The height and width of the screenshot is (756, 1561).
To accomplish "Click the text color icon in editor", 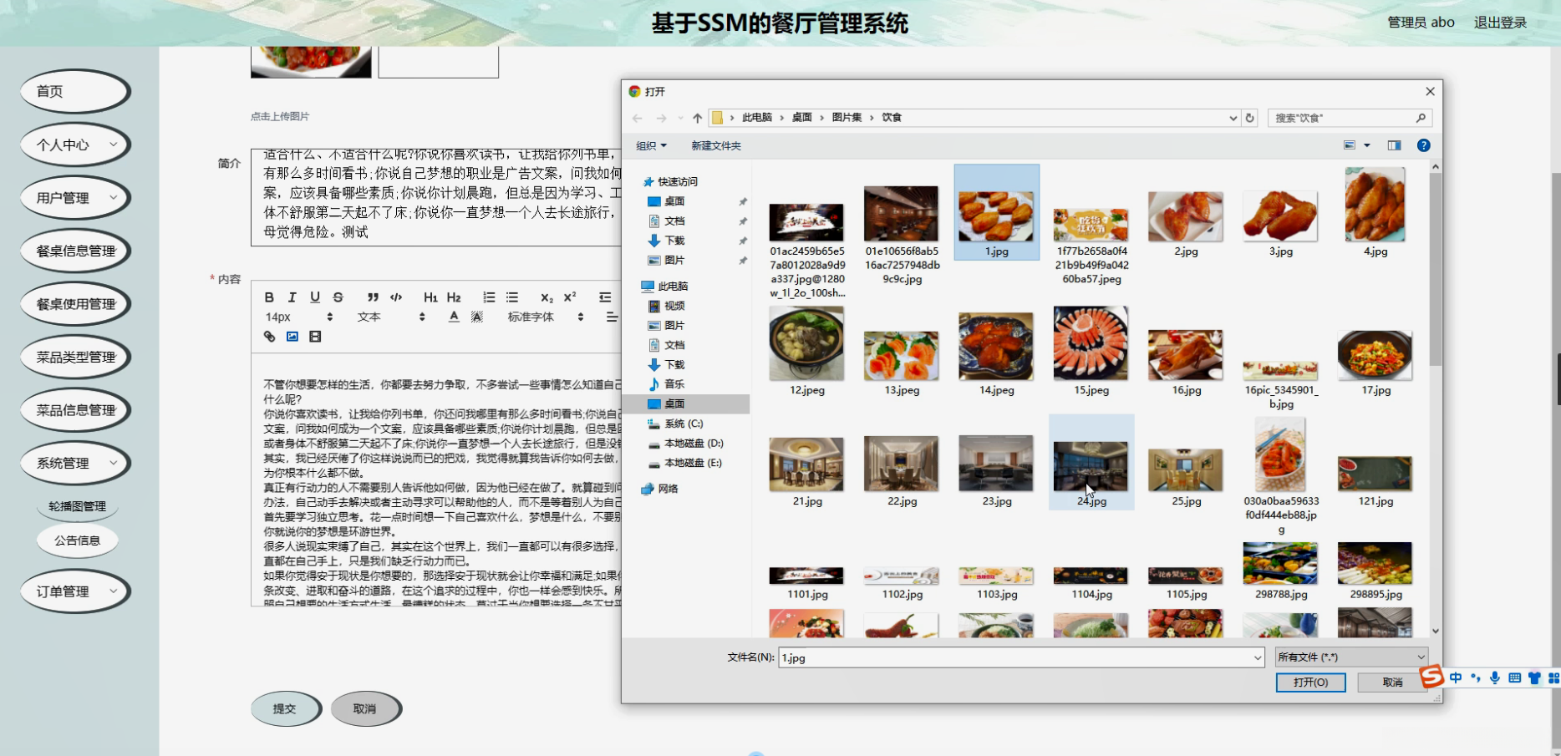I will pyautogui.click(x=454, y=317).
